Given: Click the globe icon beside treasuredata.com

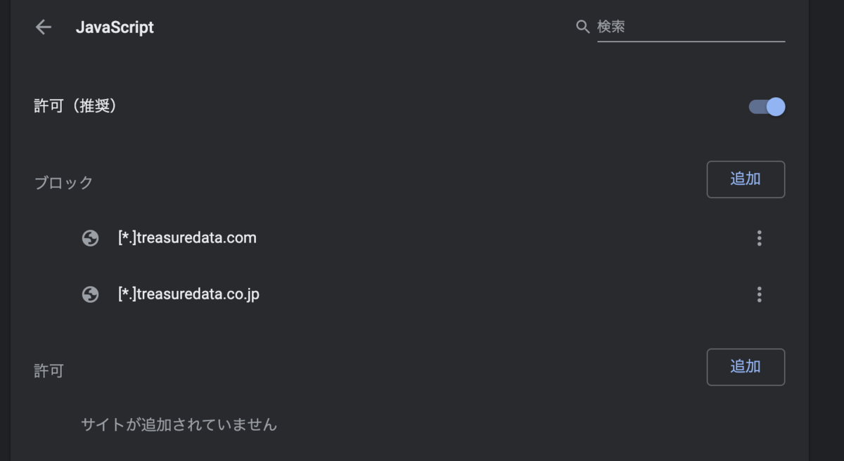Looking at the screenshot, I should (91, 238).
